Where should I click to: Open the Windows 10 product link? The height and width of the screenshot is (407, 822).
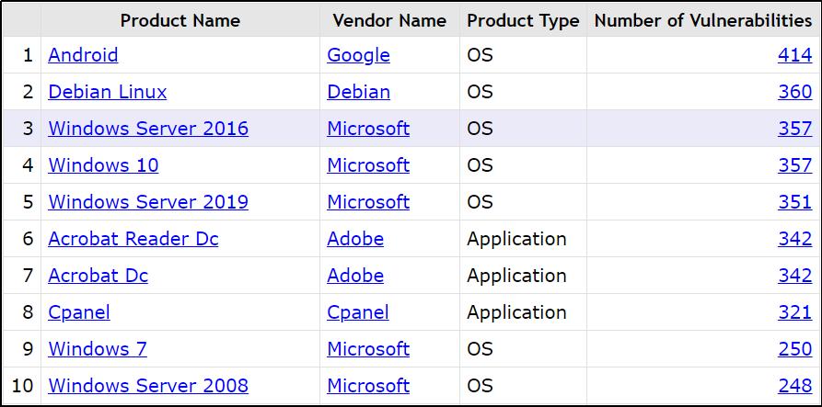(x=103, y=165)
